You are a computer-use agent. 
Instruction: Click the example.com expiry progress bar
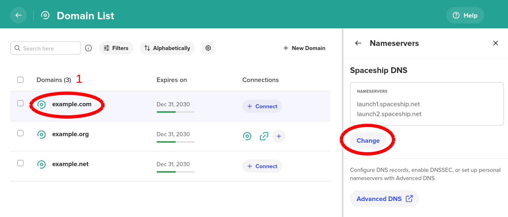176,112
